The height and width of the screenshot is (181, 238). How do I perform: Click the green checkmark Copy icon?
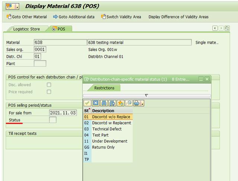87,103
